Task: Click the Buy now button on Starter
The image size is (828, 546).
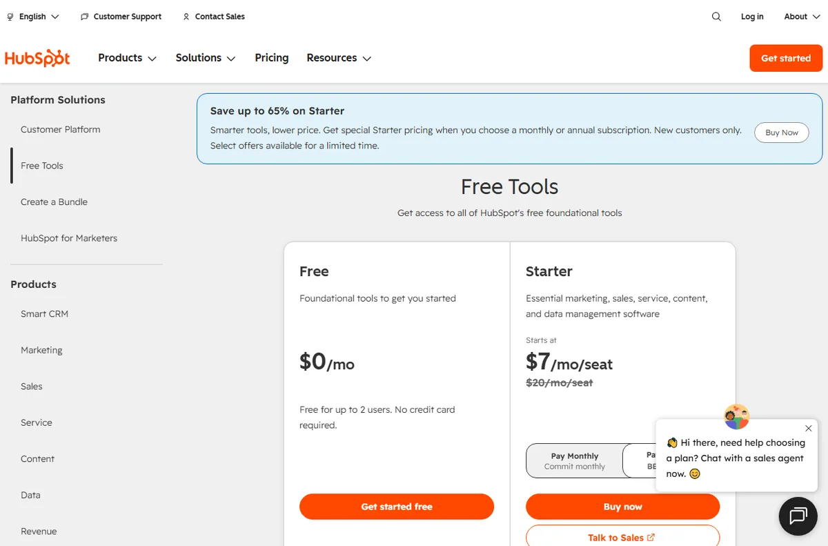Action: [622, 507]
